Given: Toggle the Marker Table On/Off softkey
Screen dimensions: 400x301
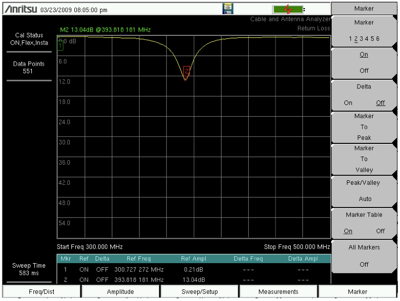Looking at the screenshot, I should tap(364, 223).
